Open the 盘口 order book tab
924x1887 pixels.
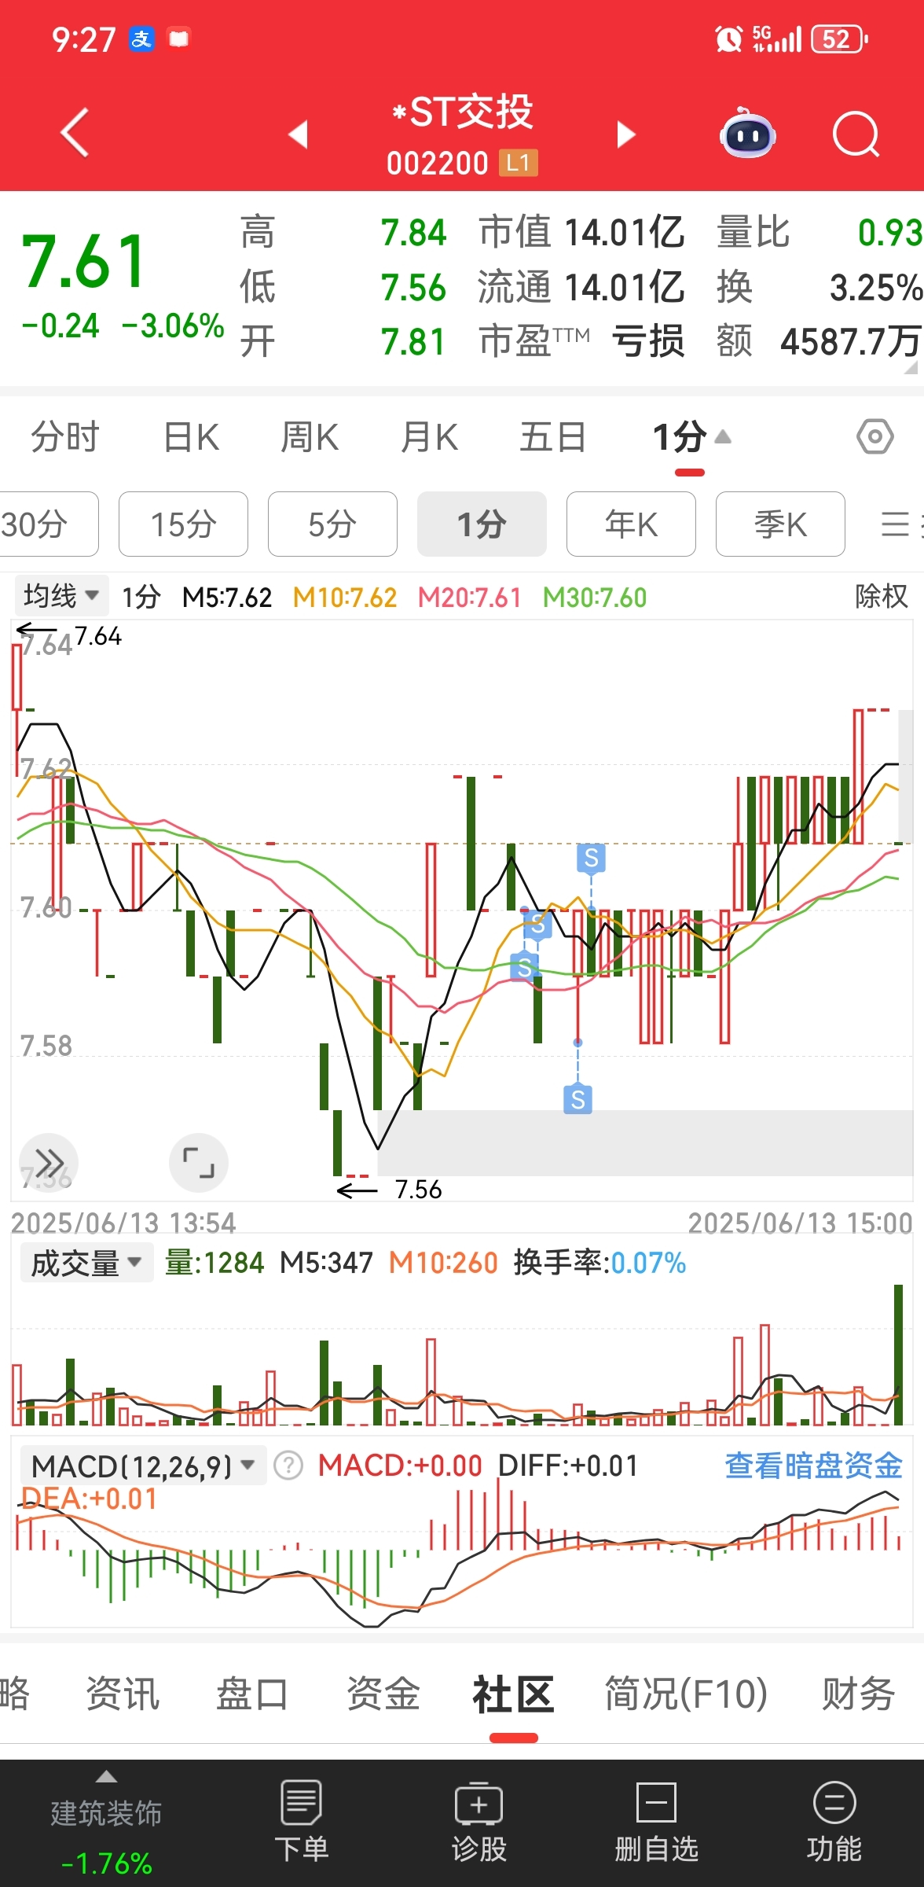coord(252,1693)
